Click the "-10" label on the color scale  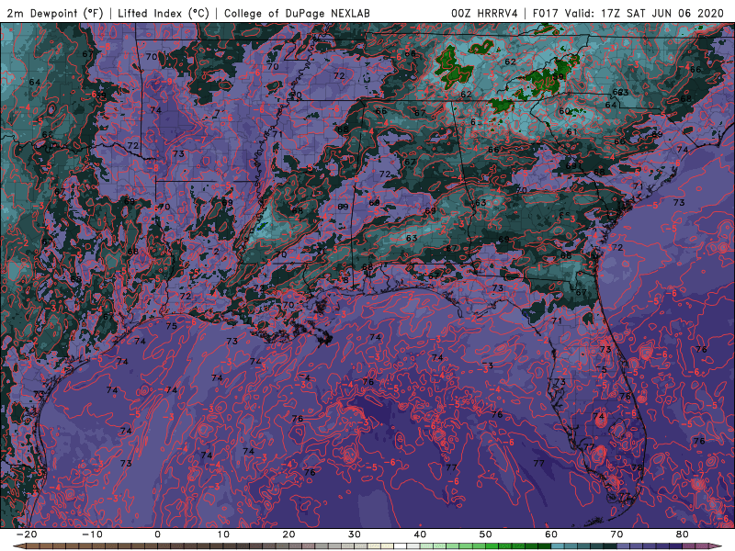point(92,534)
